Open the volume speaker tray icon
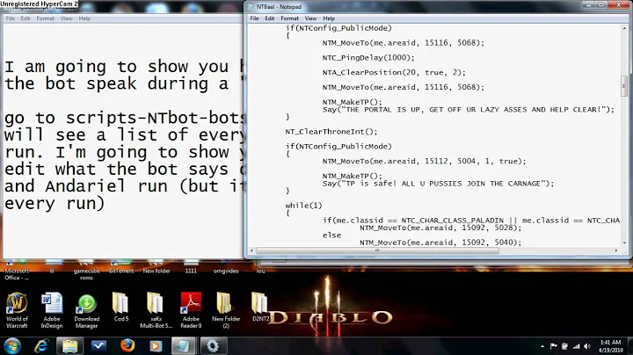 [x=587, y=346]
